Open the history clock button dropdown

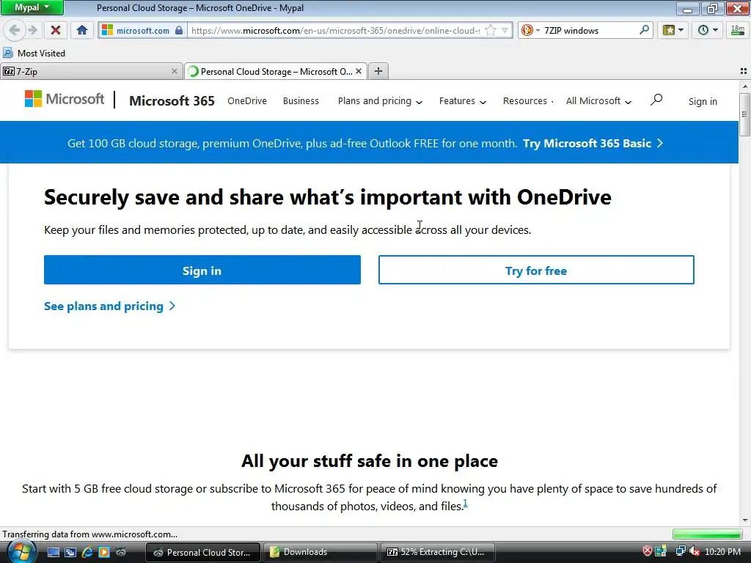coord(708,30)
